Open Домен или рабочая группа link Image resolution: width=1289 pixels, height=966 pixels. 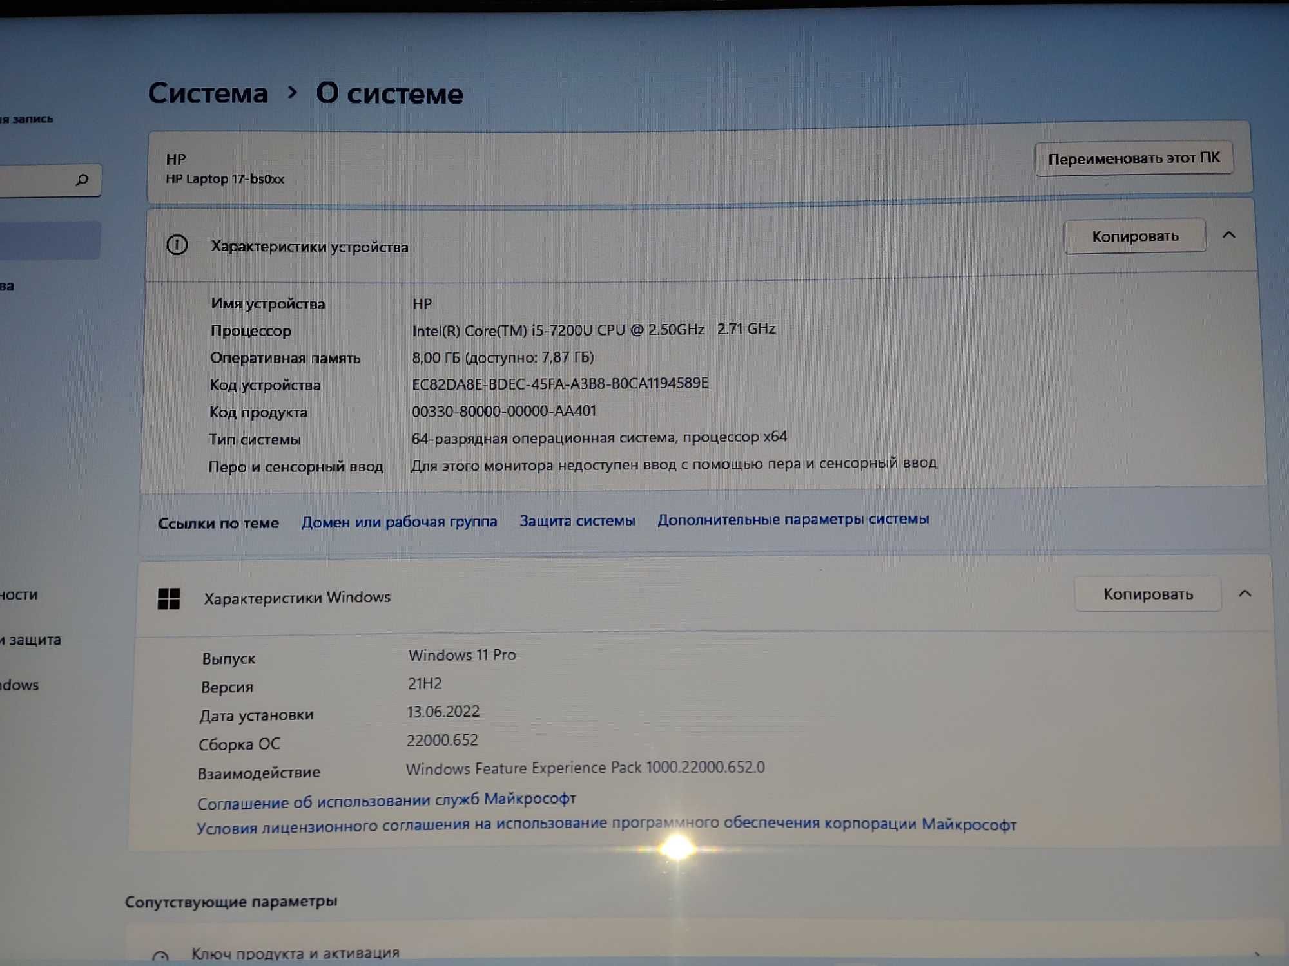(400, 522)
